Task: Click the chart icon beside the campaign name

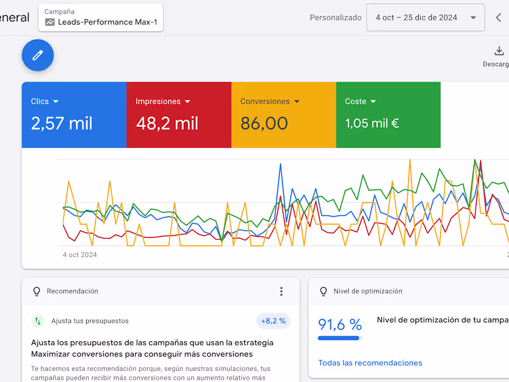Action: [x=50, y=22]
